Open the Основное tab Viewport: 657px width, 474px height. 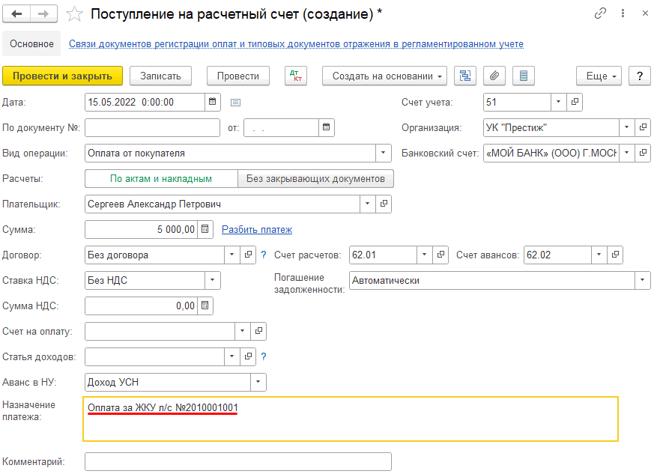(x=31, y=44)
